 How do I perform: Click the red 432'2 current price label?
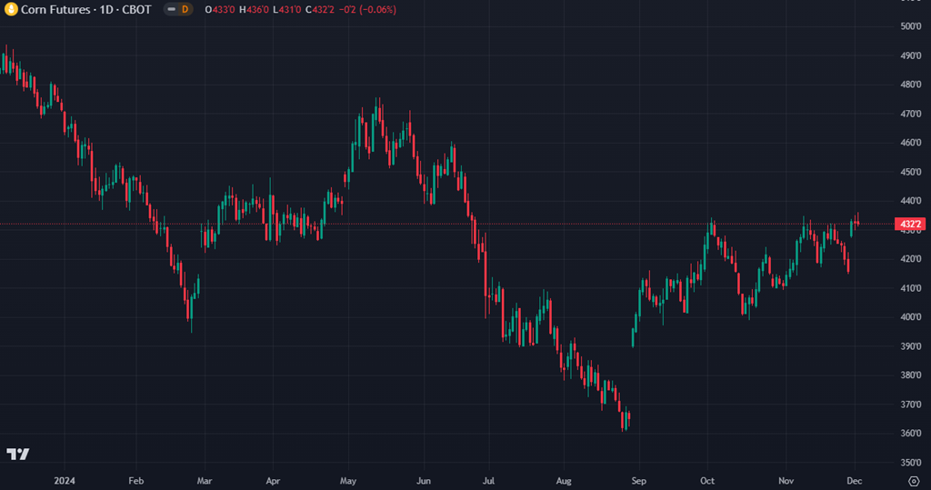[910, 224]
